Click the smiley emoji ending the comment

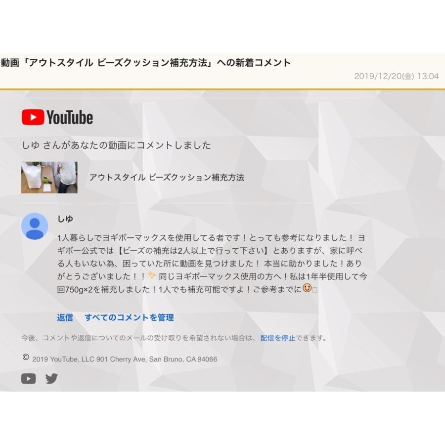307,288
